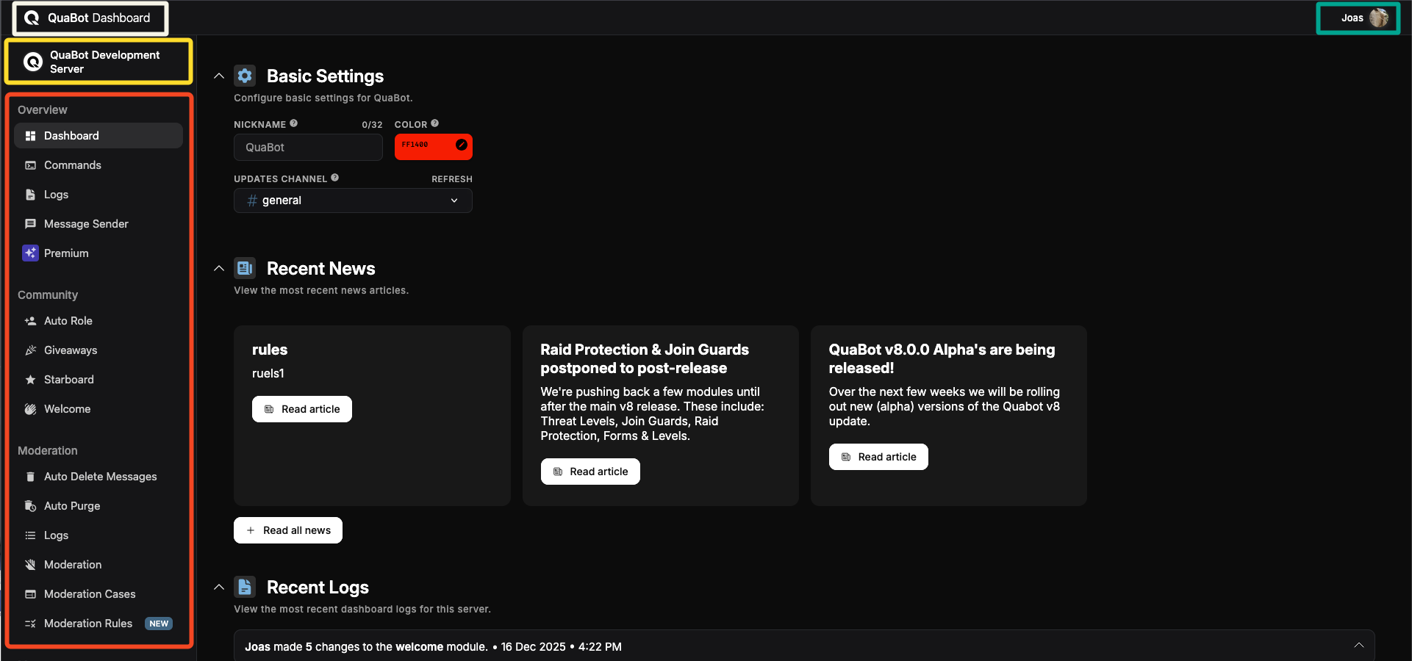Click the Refresh link above the channel dropdown
Viewport: 1412px width, 661px height.
coord(452,179)
